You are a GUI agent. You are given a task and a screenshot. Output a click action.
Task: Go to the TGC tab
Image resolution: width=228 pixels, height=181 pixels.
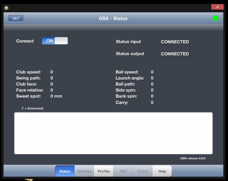coord(123,171)
